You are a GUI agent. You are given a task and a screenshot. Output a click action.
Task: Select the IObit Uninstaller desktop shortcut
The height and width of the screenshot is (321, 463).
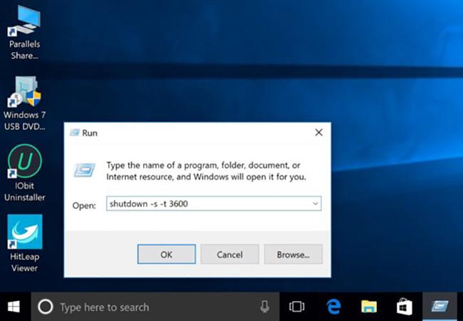click(x=24, y=163)
